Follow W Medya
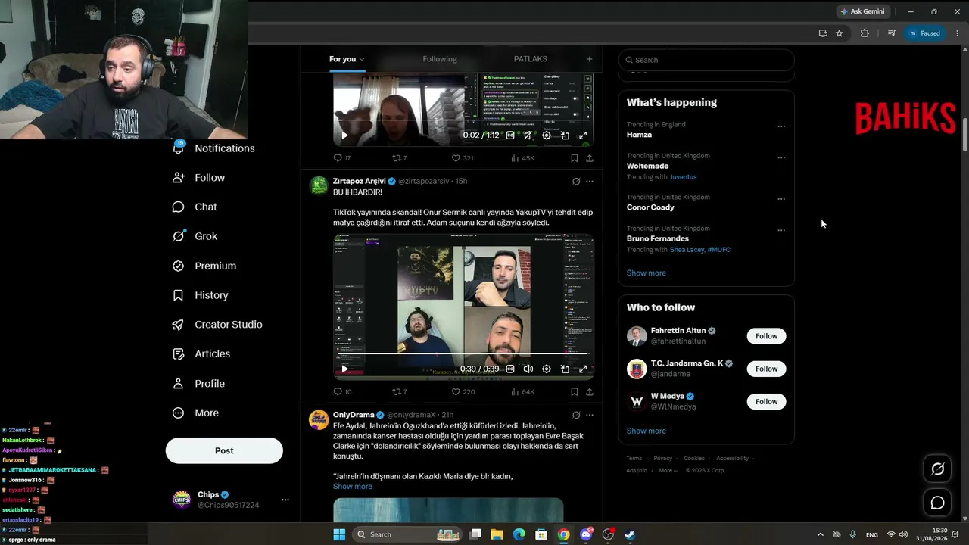Screen dimensions: 969x545 pos(766,401)
